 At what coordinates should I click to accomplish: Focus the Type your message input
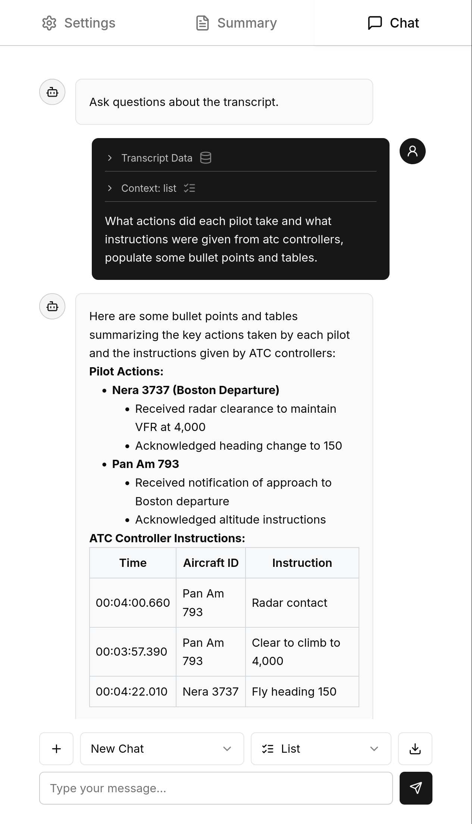pyautogui.click(x=216, y=788)
